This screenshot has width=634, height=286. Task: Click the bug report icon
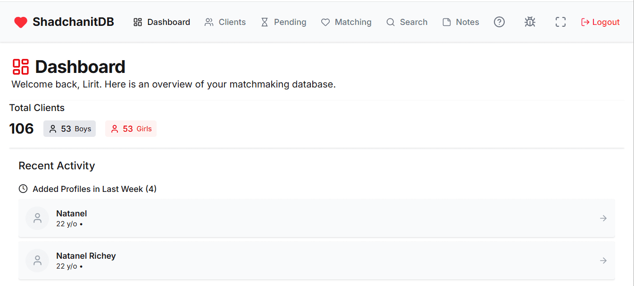tap(530, 22)
